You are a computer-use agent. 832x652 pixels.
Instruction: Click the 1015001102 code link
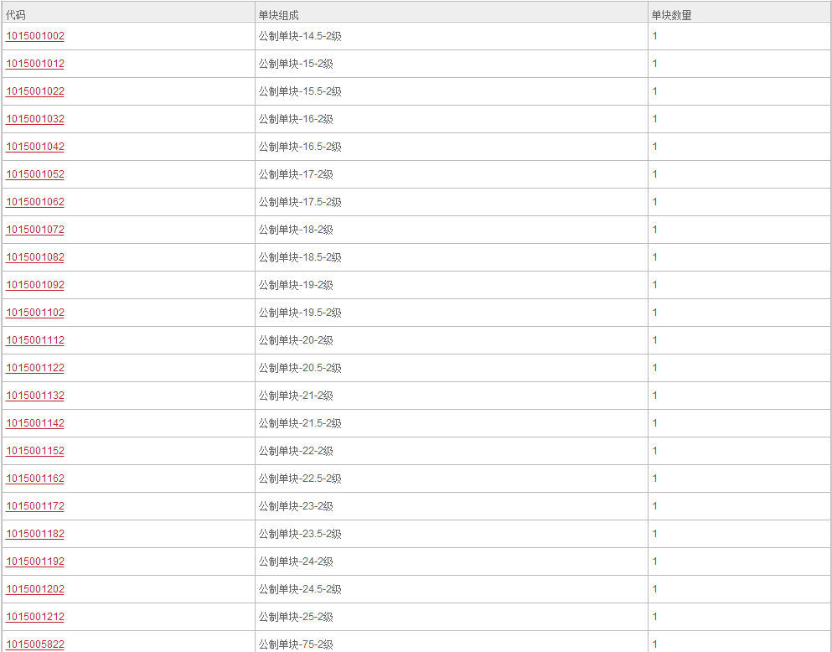[x=35, y=313]
